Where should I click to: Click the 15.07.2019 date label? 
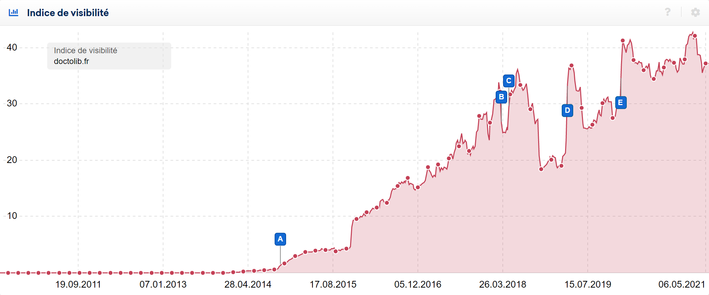pos(588,285)
